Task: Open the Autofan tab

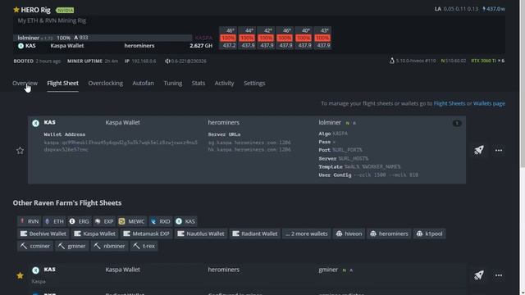Action: (x=143, y=84)
